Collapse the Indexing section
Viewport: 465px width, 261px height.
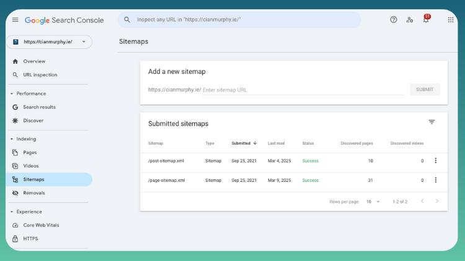coord(12,139)
